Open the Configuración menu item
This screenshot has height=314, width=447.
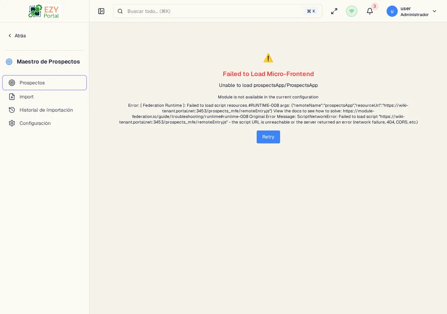click(x=45, y=123)
